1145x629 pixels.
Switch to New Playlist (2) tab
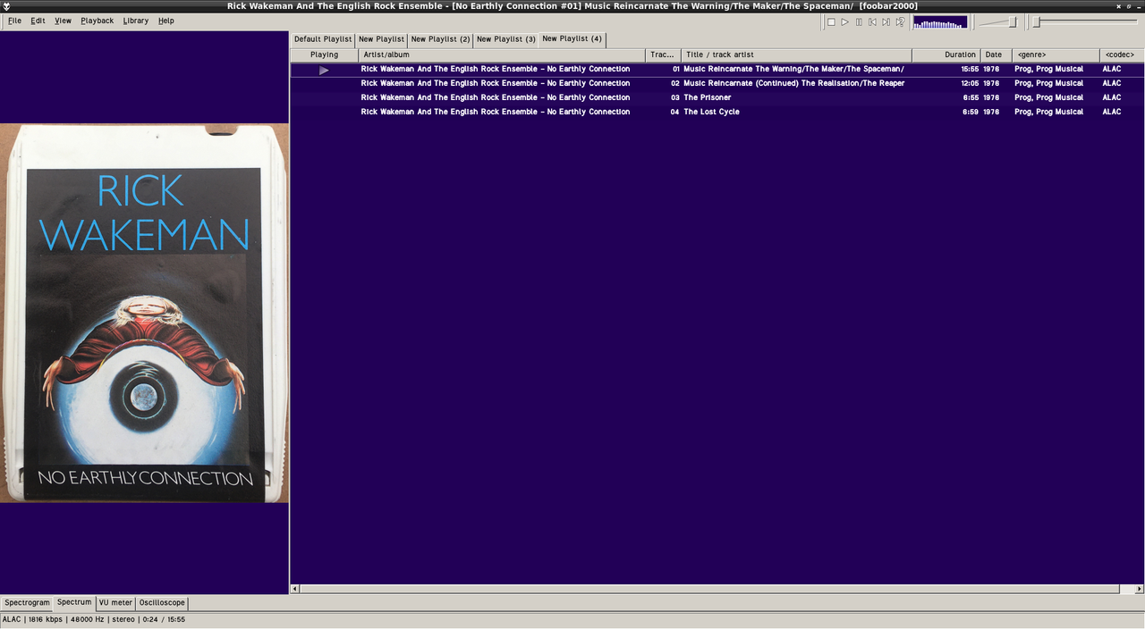point(440,39)
